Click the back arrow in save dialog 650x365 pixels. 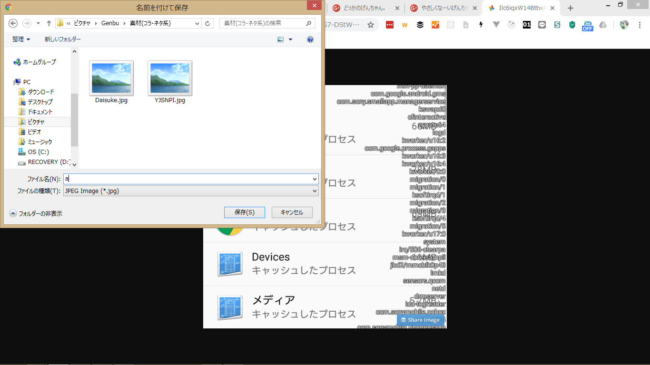point(13,23)
